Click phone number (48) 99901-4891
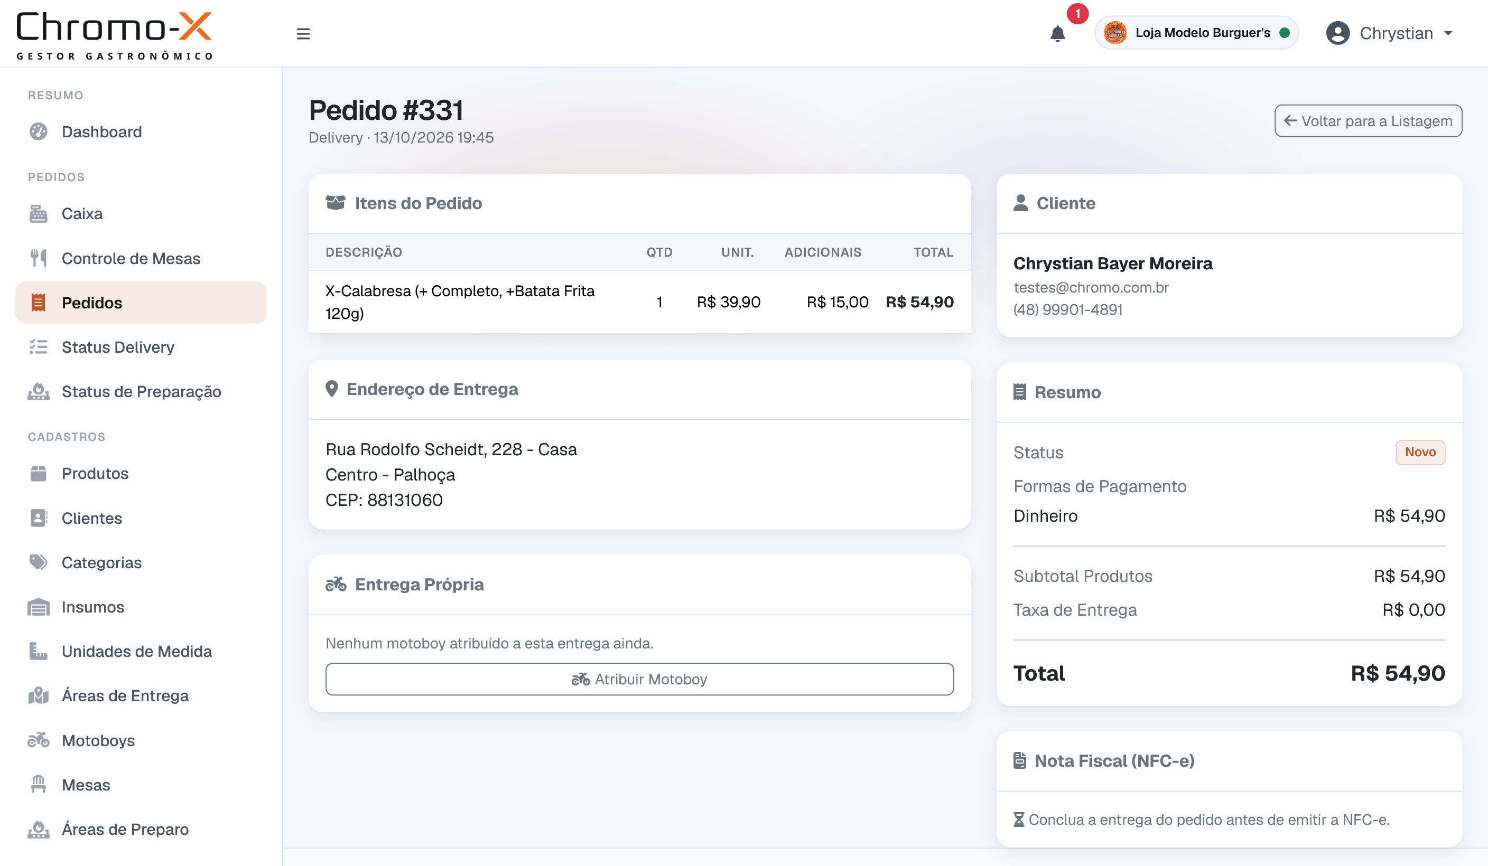 [1068, 309]
